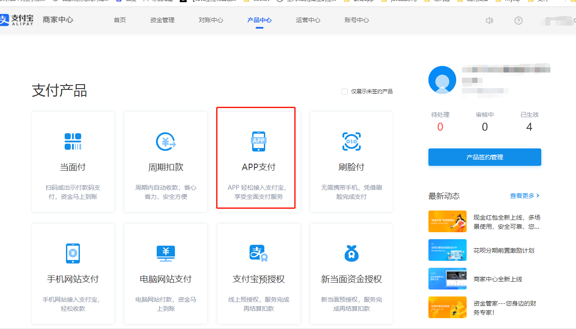Click 商家中心 header text
The height and width of the screenshot is (329, 576).
click(x=58, y=20)
